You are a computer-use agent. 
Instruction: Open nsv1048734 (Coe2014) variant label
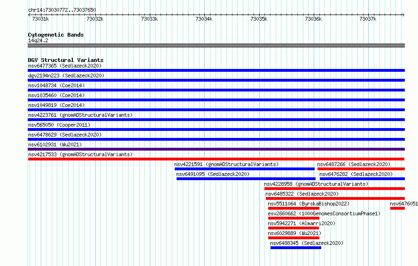(56, 85)
